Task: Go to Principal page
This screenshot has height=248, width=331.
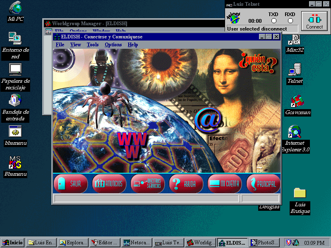Action: [263, 184]
